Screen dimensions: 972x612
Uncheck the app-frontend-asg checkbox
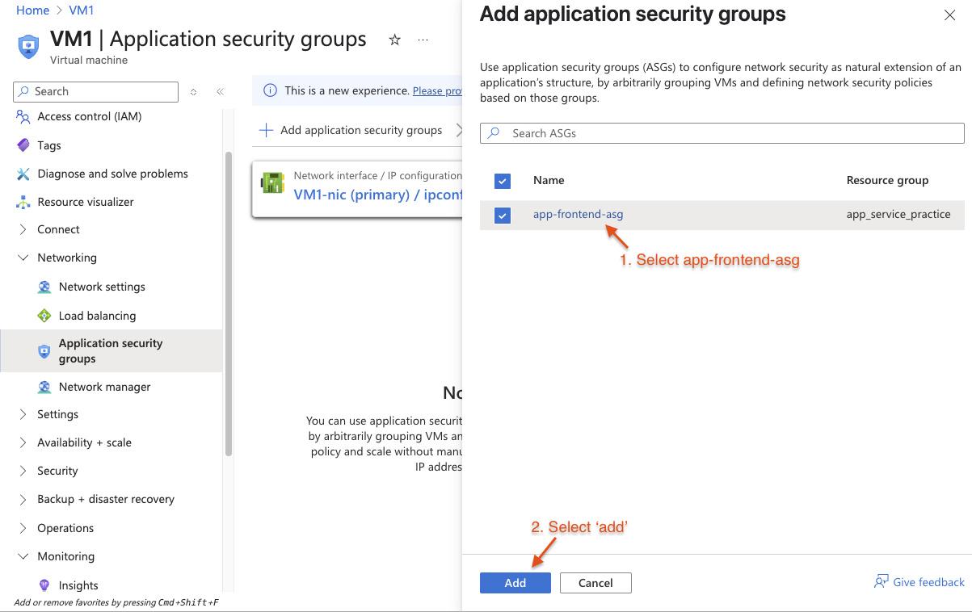(x=503, y=216)
